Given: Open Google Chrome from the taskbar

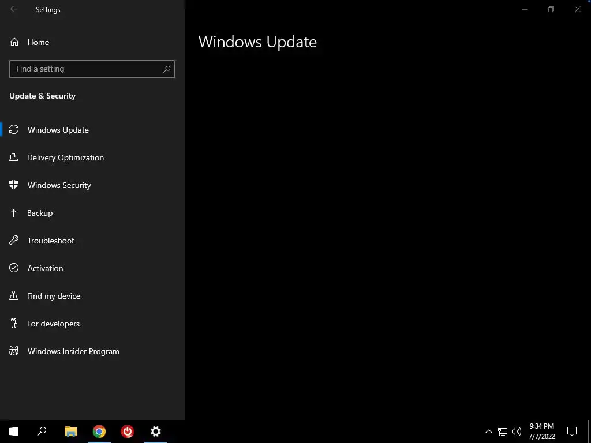Looking at the screenshot, I should (99, 431).
